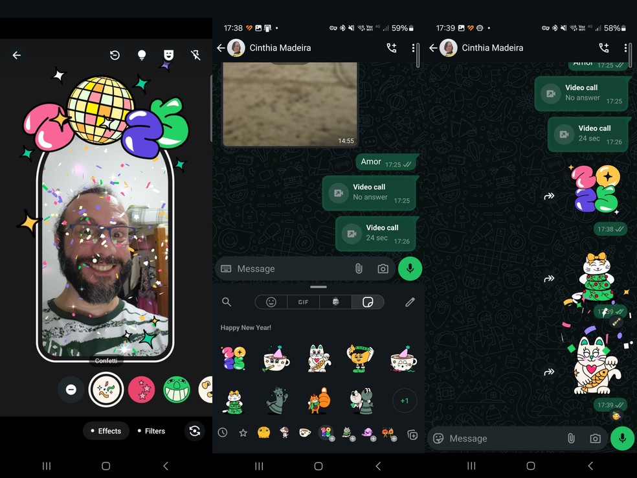
Task: Tap back arrow in camera effects screen
Action: point(17,55)
